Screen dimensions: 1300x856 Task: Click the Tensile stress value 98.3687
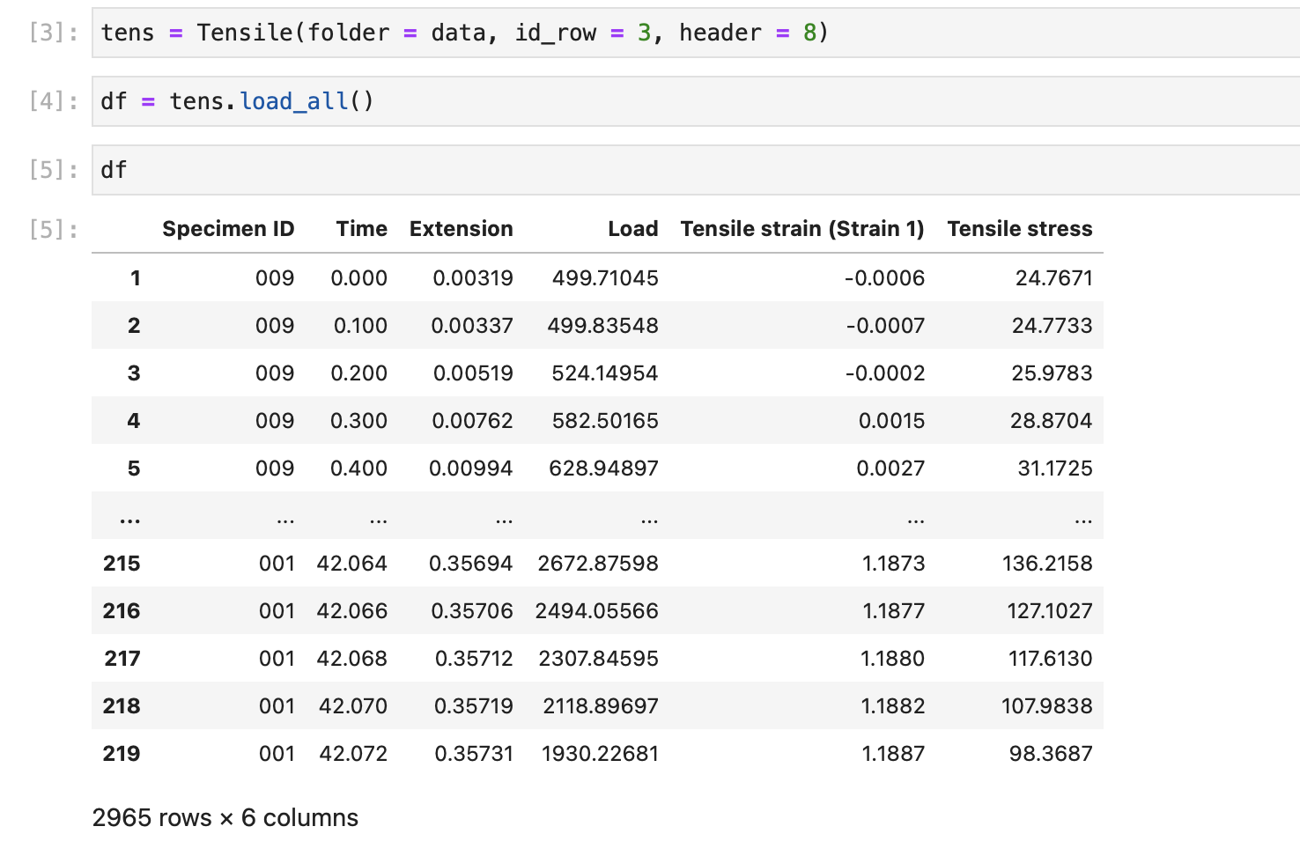(1051, 754)
